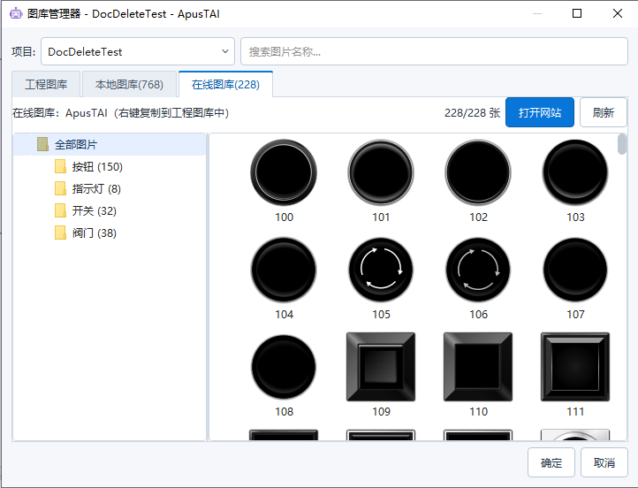Pick the round button image 108
Image resolution: width=638 pixels, height=488 pixels.
[284, 367]
